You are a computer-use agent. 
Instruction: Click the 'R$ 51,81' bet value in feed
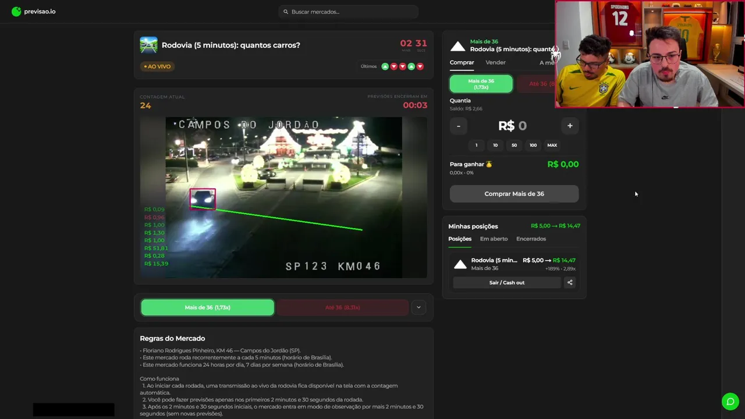click(156, 248)
